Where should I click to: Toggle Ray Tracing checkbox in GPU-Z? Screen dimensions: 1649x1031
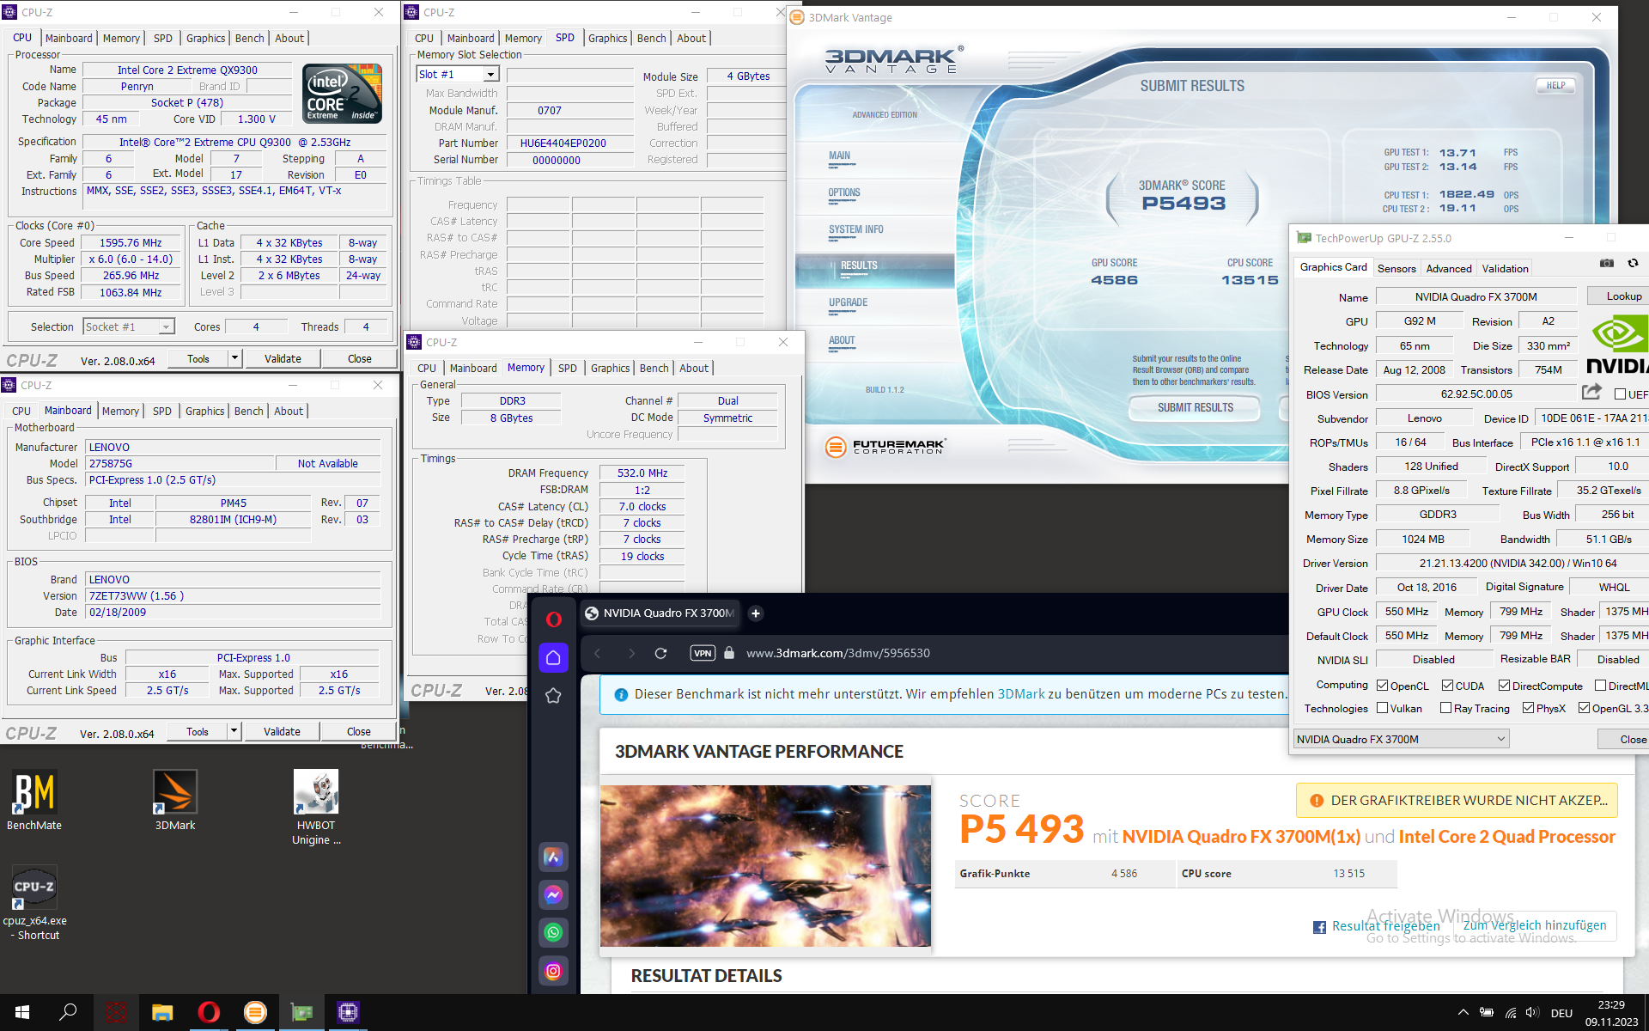coord(1445,708)
